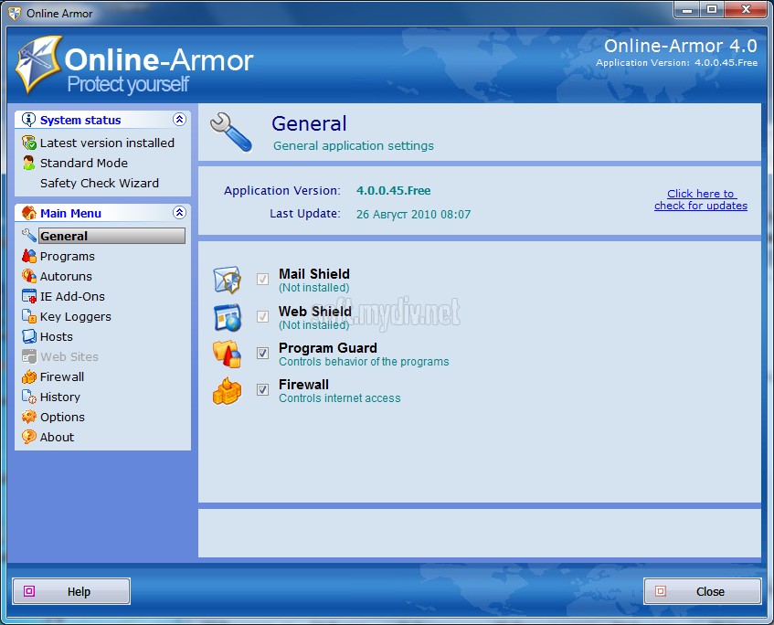
Task: Click the Programs icon in the menu
Action: pyautogui.click(x=29, y=256)
